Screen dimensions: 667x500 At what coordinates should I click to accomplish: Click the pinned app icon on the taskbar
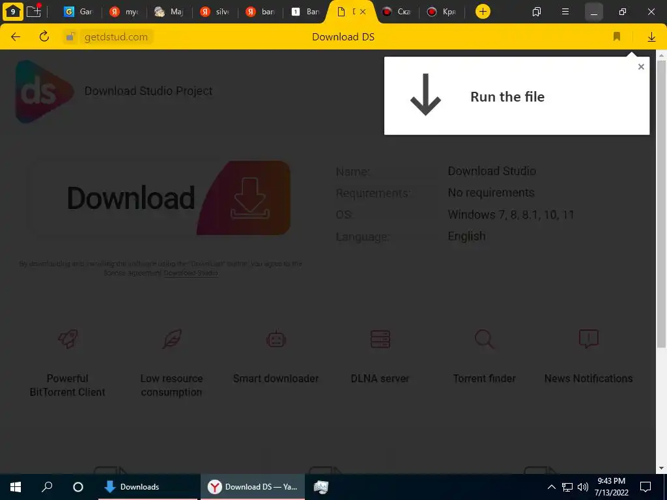click(x=321, y=487)
